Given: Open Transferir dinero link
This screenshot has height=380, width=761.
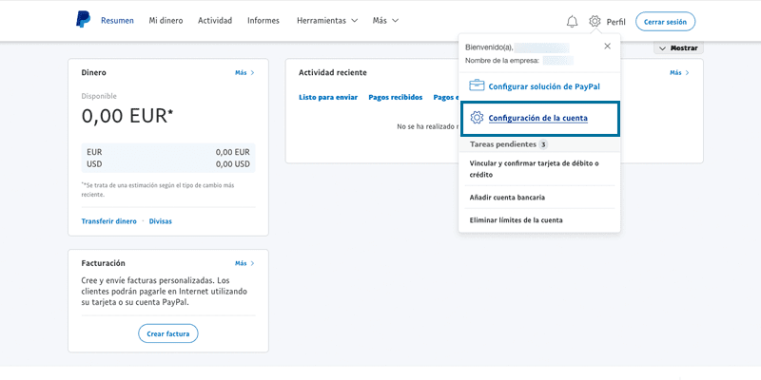Looking at the screenshot, I should coord(108,220).
